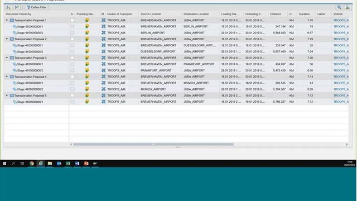Click document icon of Transportation Proposal 2
The height and width of the screenshot is (201, 357).
[x=12, y=39]
